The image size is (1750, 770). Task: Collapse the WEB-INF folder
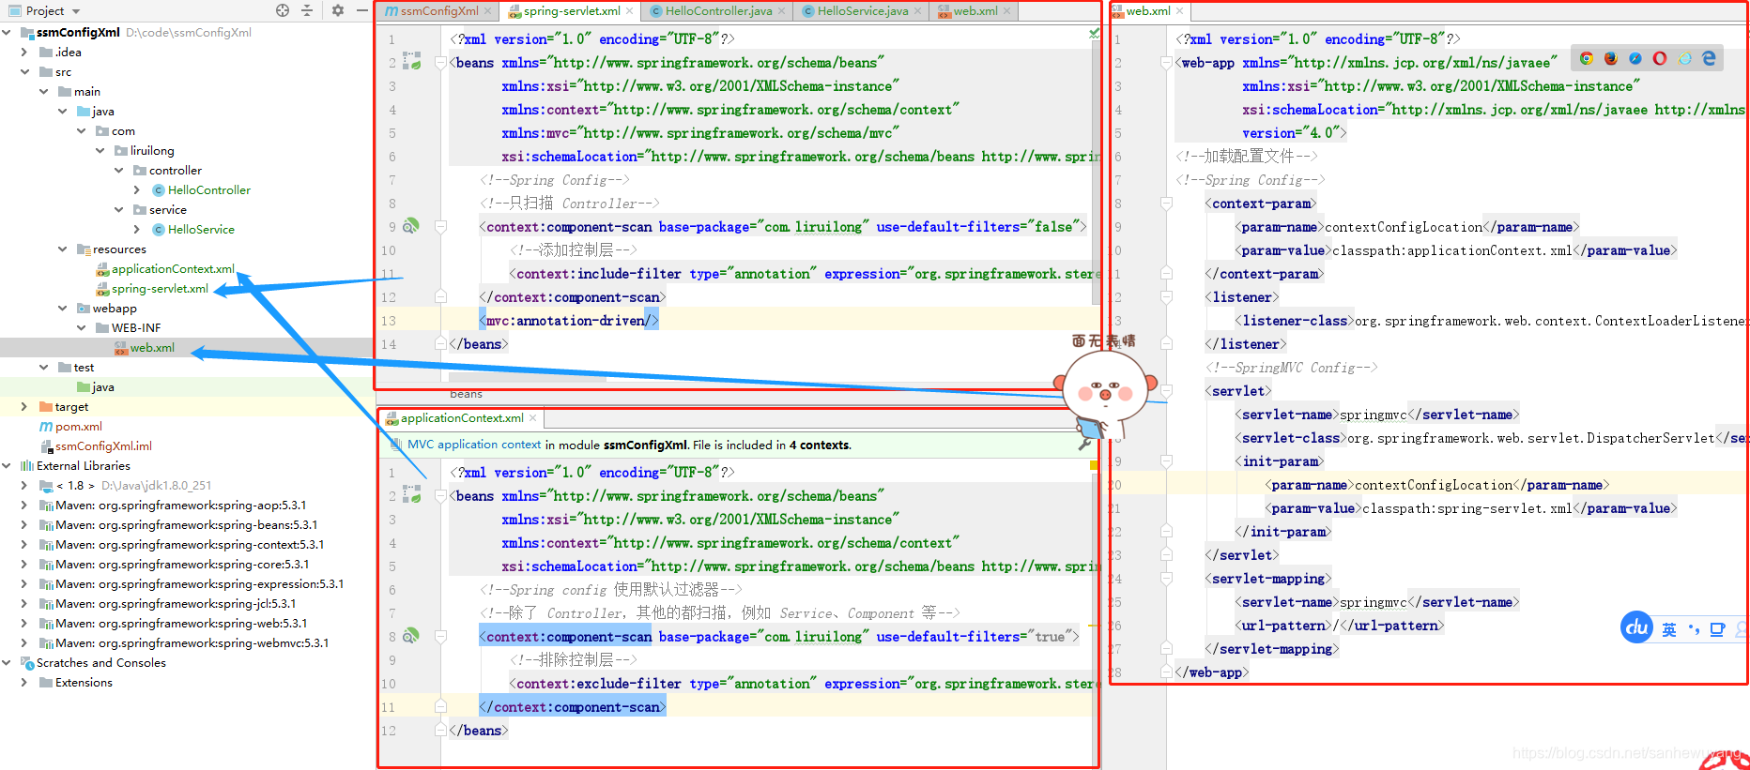[x=81, y=328]
